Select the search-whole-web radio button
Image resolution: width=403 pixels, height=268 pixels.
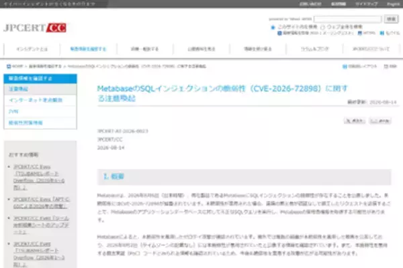(x=322, y=27)
